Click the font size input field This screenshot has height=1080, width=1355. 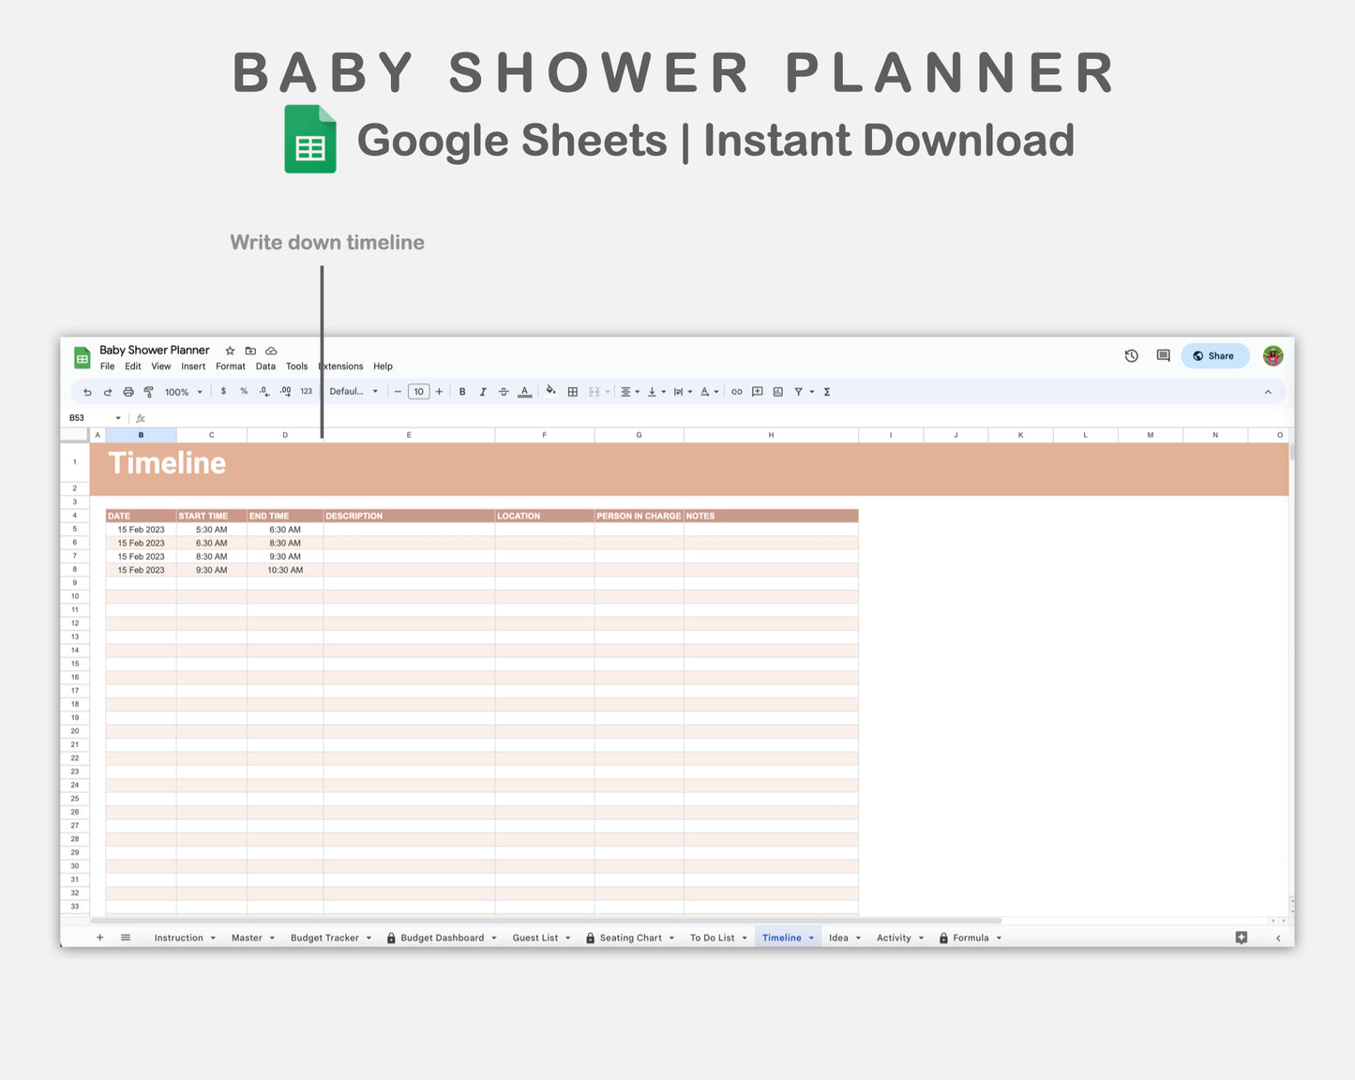[x=418, y=392]
